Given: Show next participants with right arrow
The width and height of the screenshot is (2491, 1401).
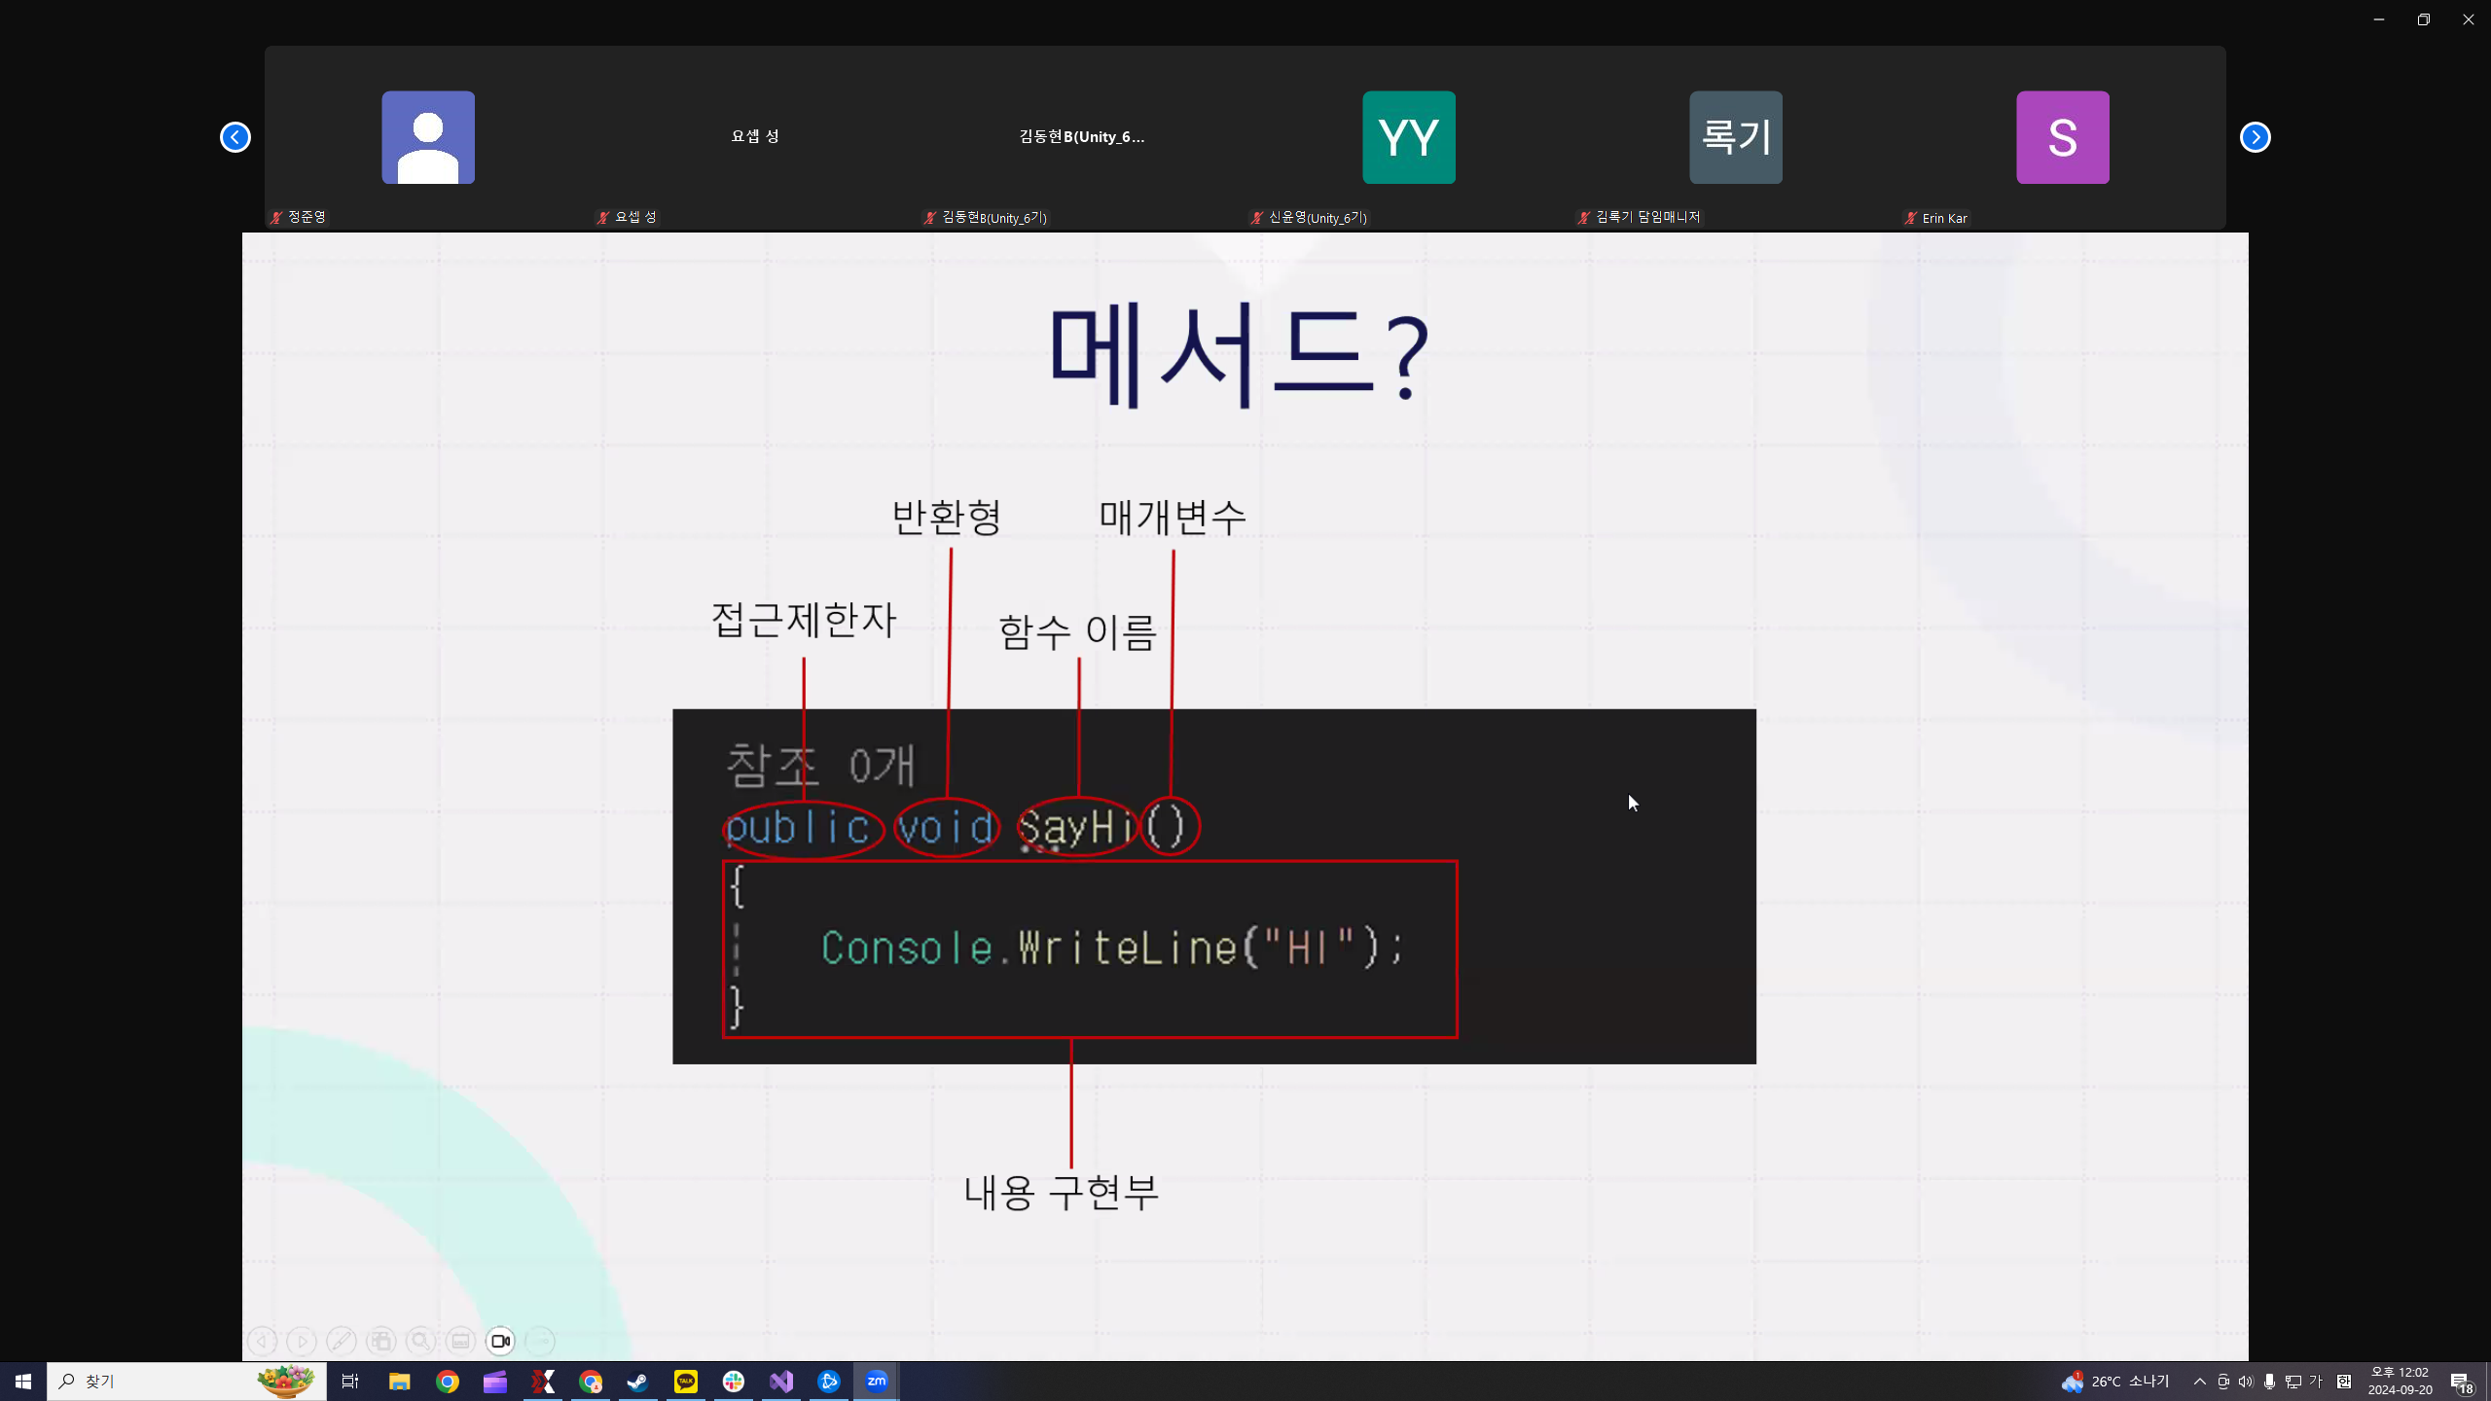Looking at the screenshot, I should 2256,137.
